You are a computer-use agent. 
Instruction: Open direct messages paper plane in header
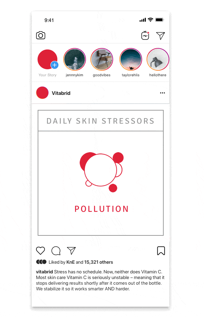point(160,36)
